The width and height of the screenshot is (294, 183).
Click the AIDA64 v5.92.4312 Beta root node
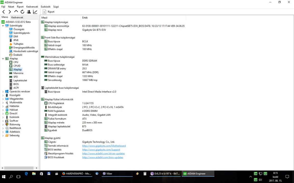[x=18, y=22]
